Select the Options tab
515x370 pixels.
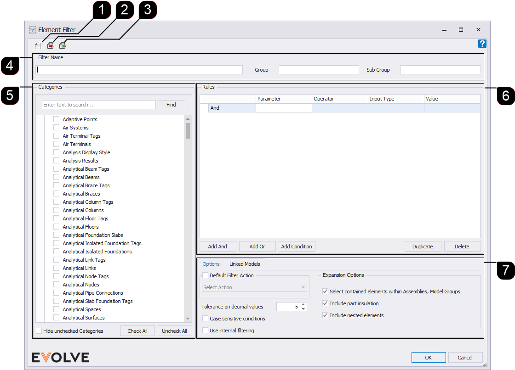click(x=211, y=264)
